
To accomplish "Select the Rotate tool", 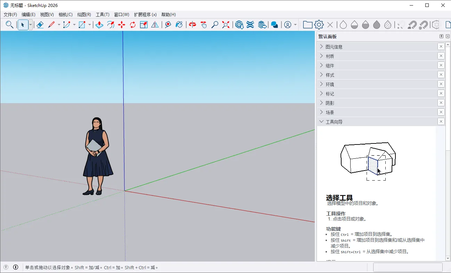I will (133, 25).
